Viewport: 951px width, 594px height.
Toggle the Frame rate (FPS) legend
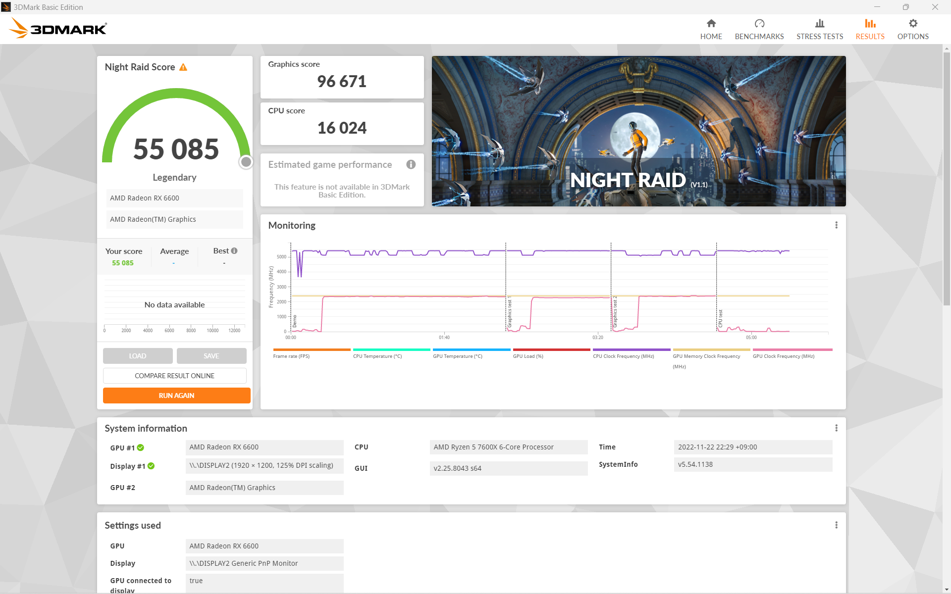tap(311, 353)
